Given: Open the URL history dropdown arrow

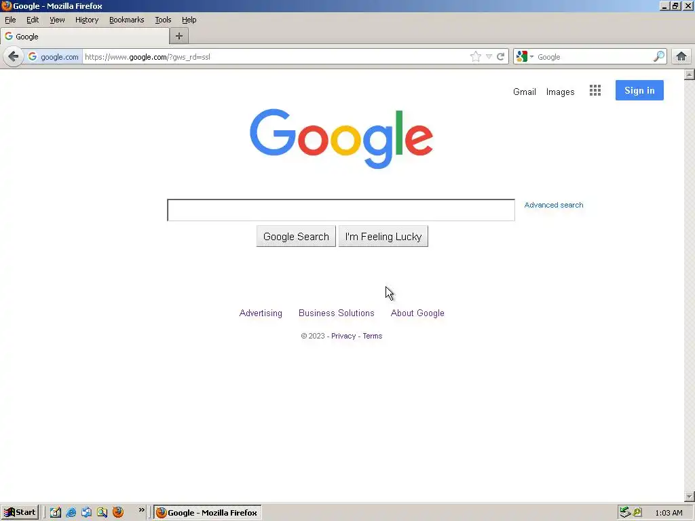Looking at the screenshot, I should (489, 57).
